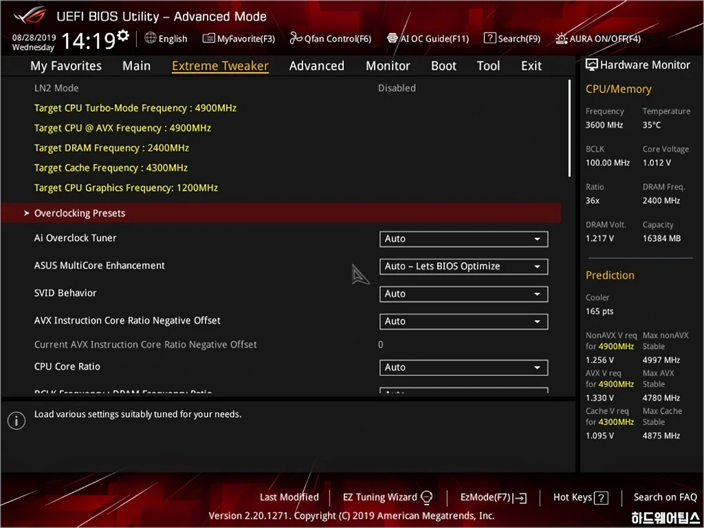Viewport: 704px width, 528px height.
Task: Click the EZ Tuning Wizard bulb icon
Action: 426,498
